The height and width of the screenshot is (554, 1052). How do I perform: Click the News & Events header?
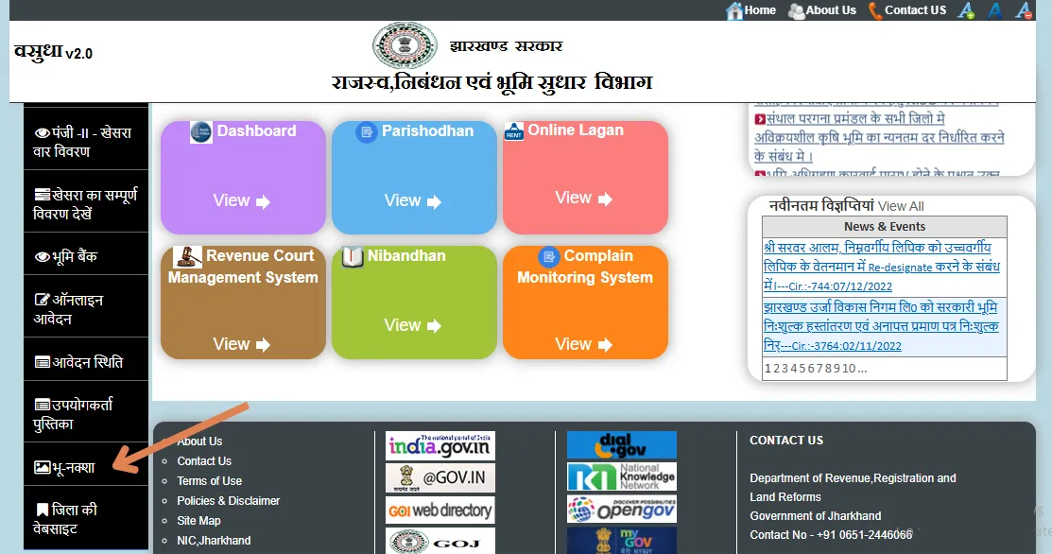point(885,227)
